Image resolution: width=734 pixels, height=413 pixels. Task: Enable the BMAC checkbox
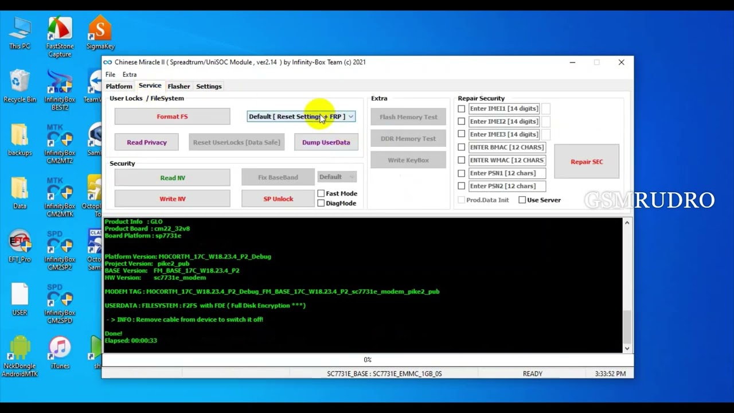462,147
